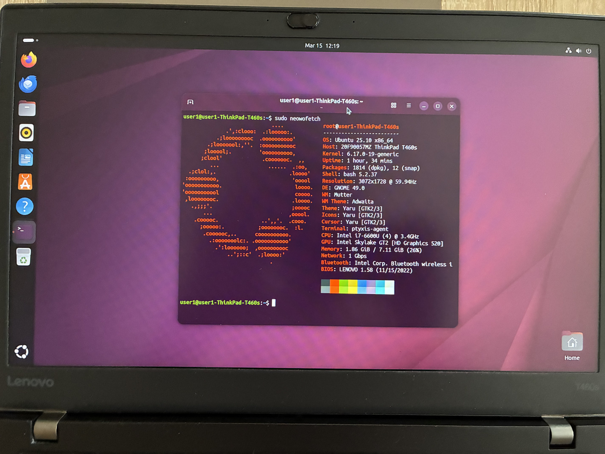Show Apps with the Ubuntu logo button
This screenshot has height=454, width=605.
tap(21, 352)
